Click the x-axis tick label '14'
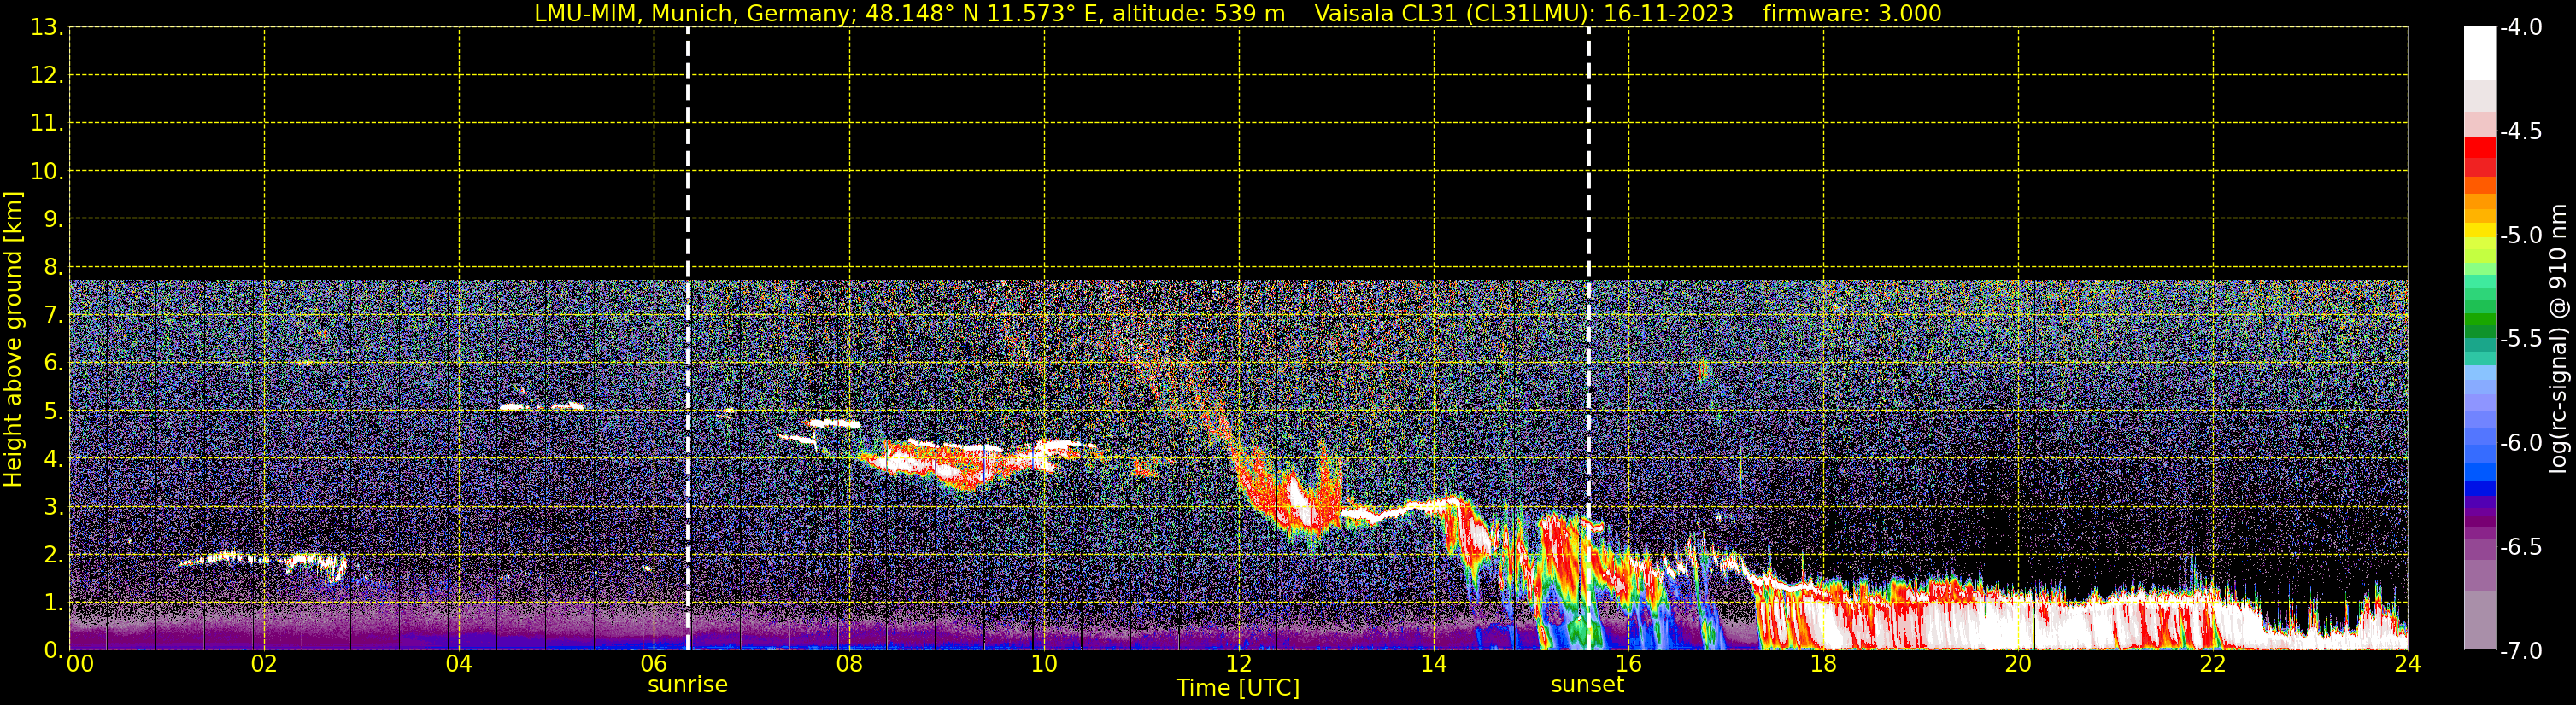The image size is (2576, 705). coord(1434,664)
